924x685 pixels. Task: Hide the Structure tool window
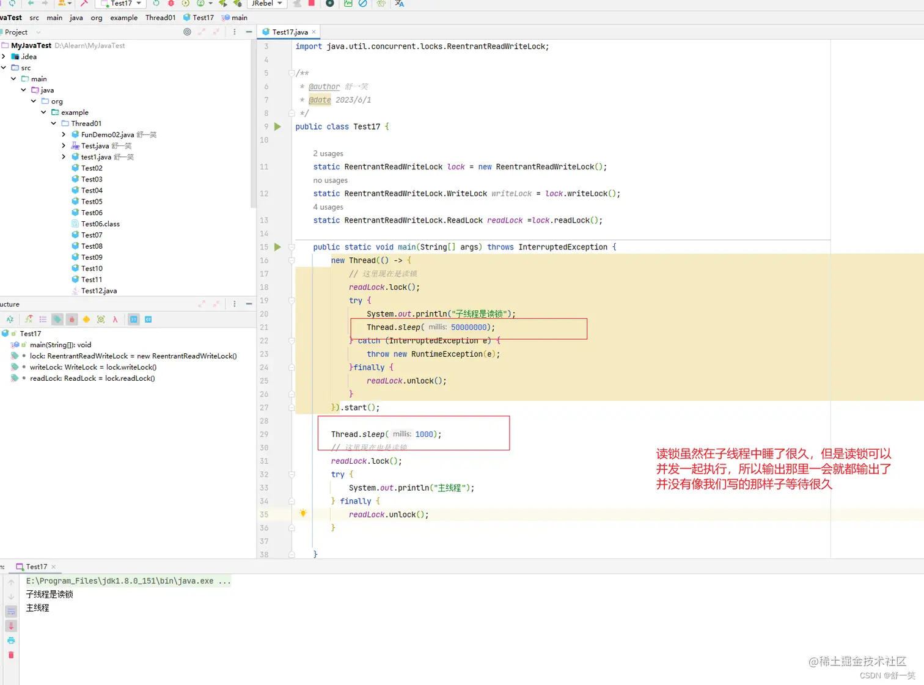(249, 304)
